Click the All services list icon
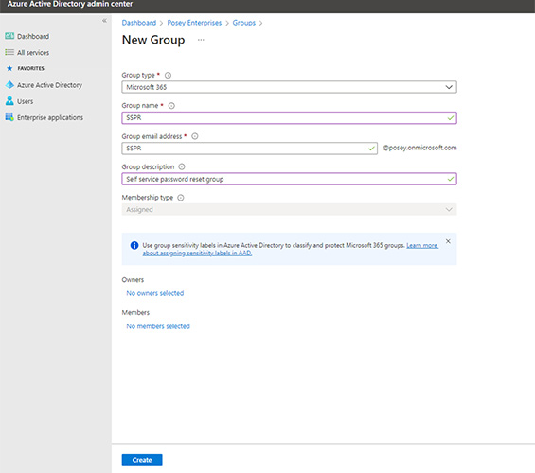The height and width of the screenshot is (473, 535). point(9,52)
